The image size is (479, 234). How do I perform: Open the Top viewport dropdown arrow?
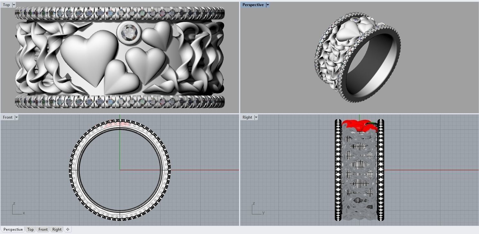(14, 5)
